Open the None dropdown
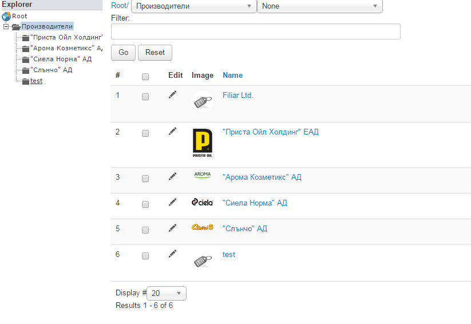 coord(320,6)
